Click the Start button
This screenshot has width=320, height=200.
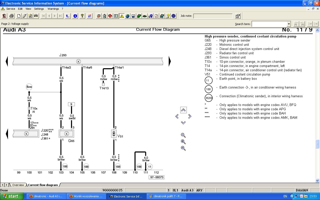[x=12, y=196]
